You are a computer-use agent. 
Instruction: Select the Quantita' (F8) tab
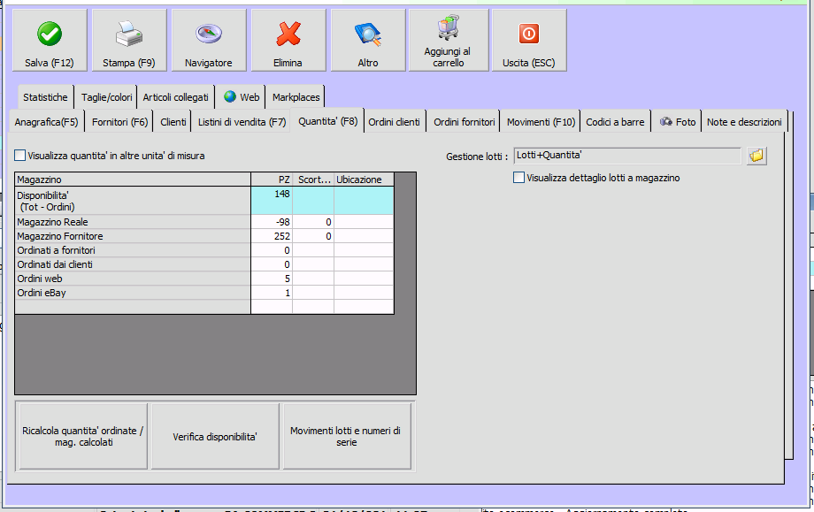(327, 121)
